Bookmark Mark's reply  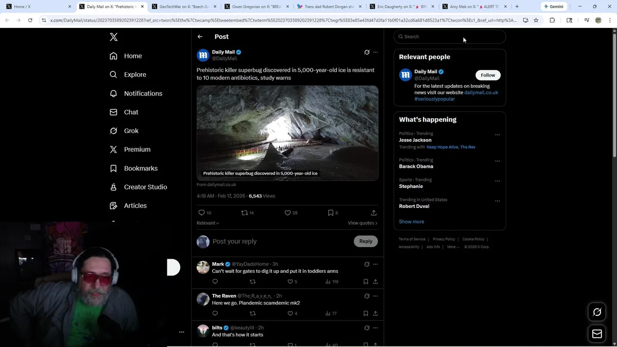coord(366,281)
